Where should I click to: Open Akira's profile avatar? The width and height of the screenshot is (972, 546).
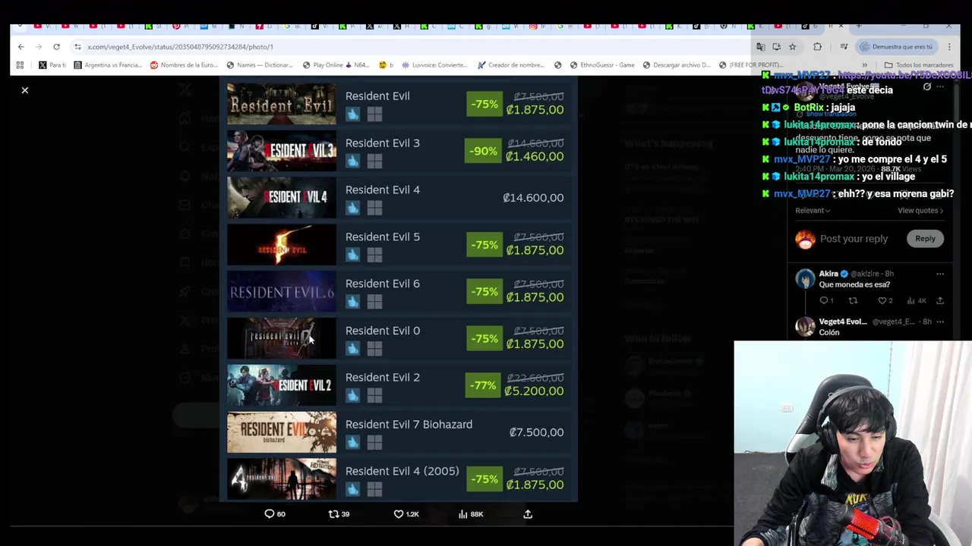point(805,279)
